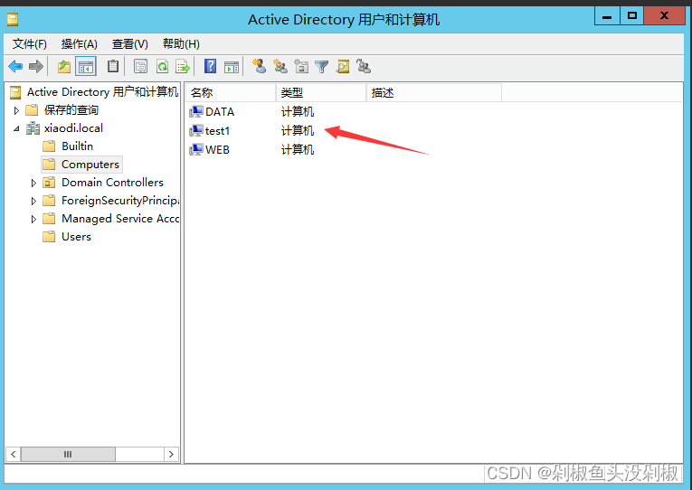Image resolution: width=692 pixels, height=490 pixels.
Task: Click the Back arrow toolbar icon
Action: click(15, 67)
